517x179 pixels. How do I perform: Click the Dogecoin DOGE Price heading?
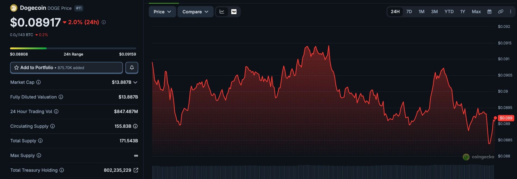[x=46, y=8]
